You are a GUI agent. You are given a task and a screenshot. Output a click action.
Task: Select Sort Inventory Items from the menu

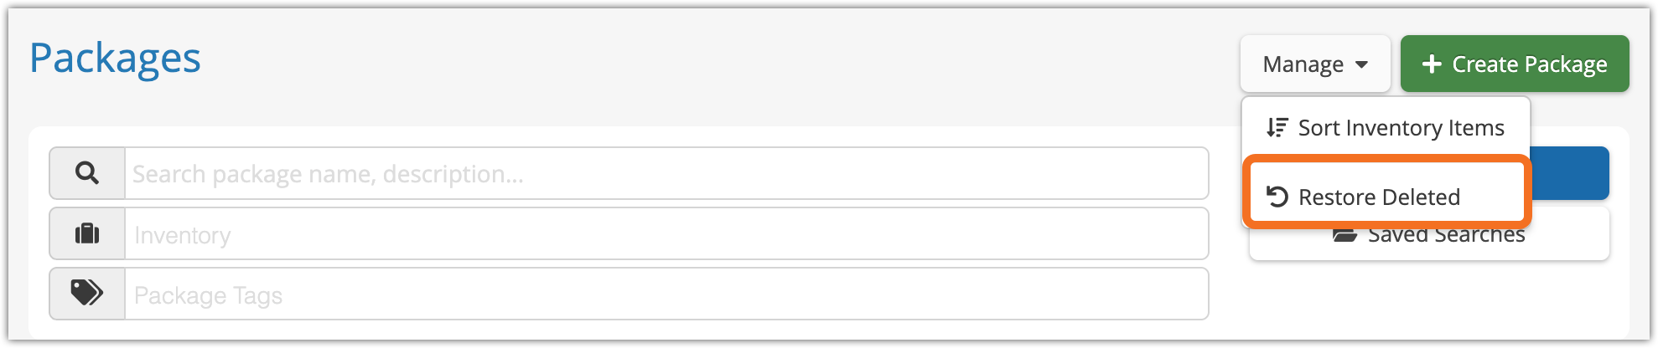click(x=1386, y=127)
